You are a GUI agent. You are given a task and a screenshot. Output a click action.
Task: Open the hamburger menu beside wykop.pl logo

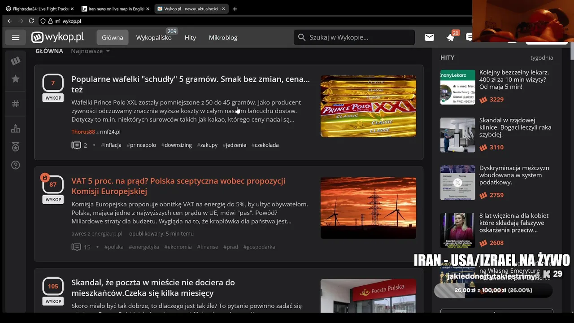pos(15,37)
